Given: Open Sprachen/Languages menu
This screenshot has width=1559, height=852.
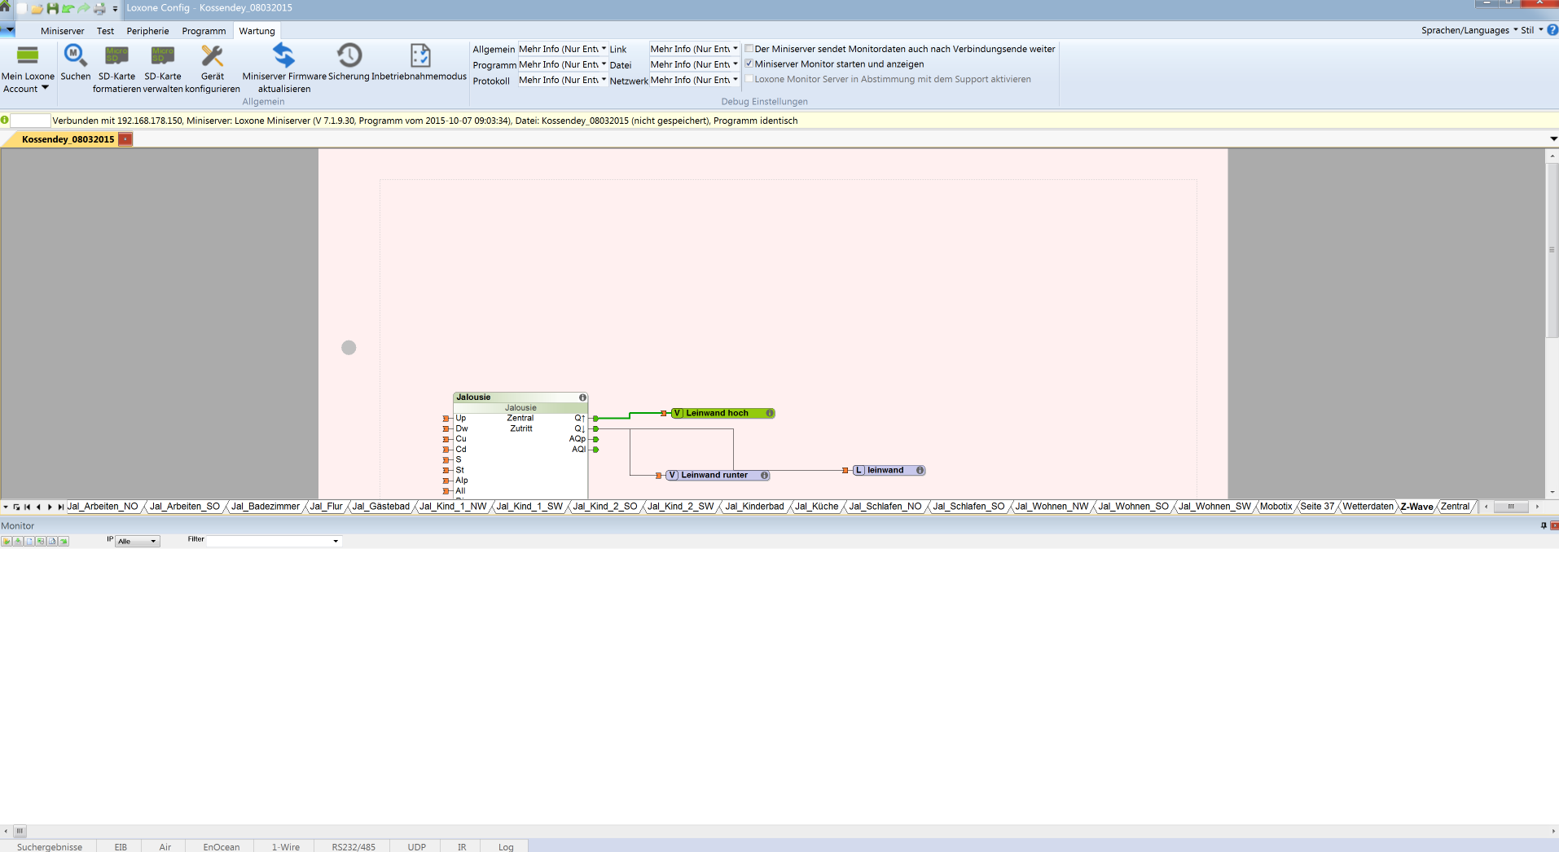Looking at the screenshot, I should [x=1469, y=30].
